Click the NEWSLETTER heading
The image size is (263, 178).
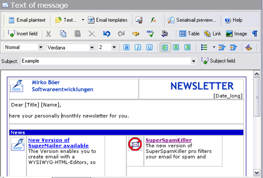[202, 86]
